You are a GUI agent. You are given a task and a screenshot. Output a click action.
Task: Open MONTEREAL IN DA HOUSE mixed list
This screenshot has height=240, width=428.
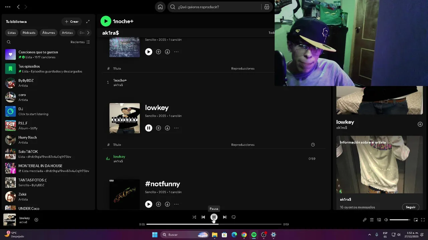[48, 168]
